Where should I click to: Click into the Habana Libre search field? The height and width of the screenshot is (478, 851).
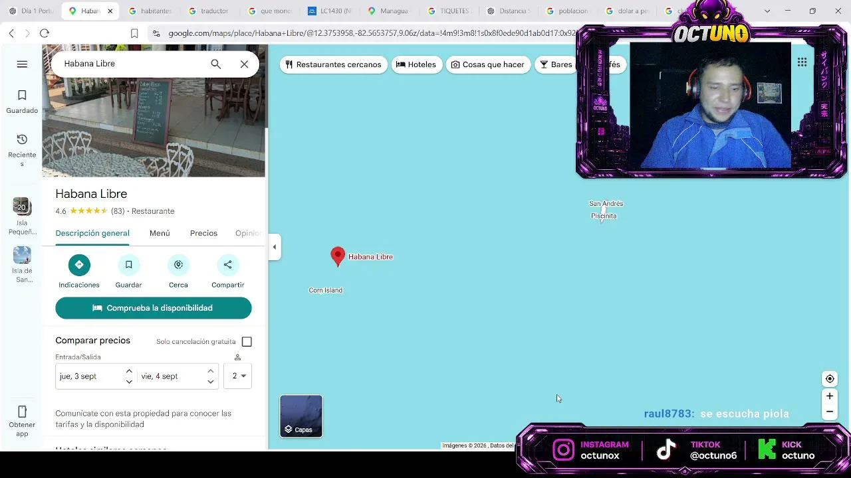click(x=132, y=64)
